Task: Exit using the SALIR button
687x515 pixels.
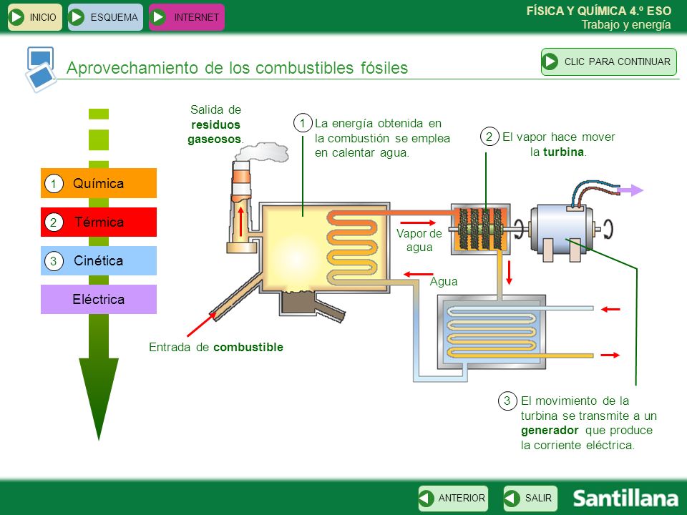Action: (x=530, y=498)
